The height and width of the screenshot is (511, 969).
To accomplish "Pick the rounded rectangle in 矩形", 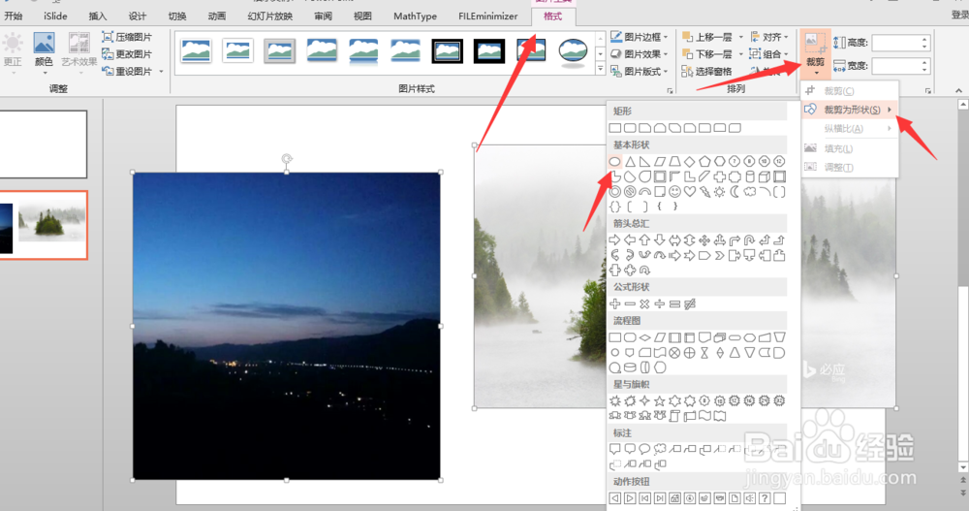I will [630, 128].
